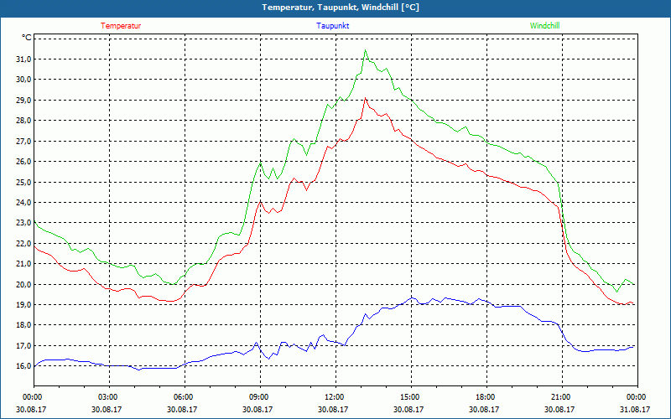Click the 24,0 y-axis value
Viewport: 671px width, 419px height.
pos(23,203)
